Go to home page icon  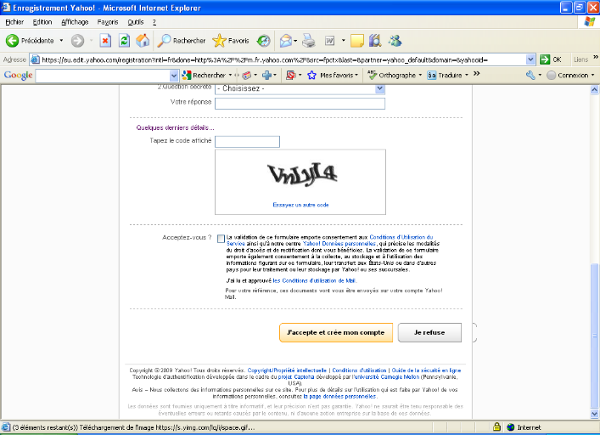coord(143,41)
